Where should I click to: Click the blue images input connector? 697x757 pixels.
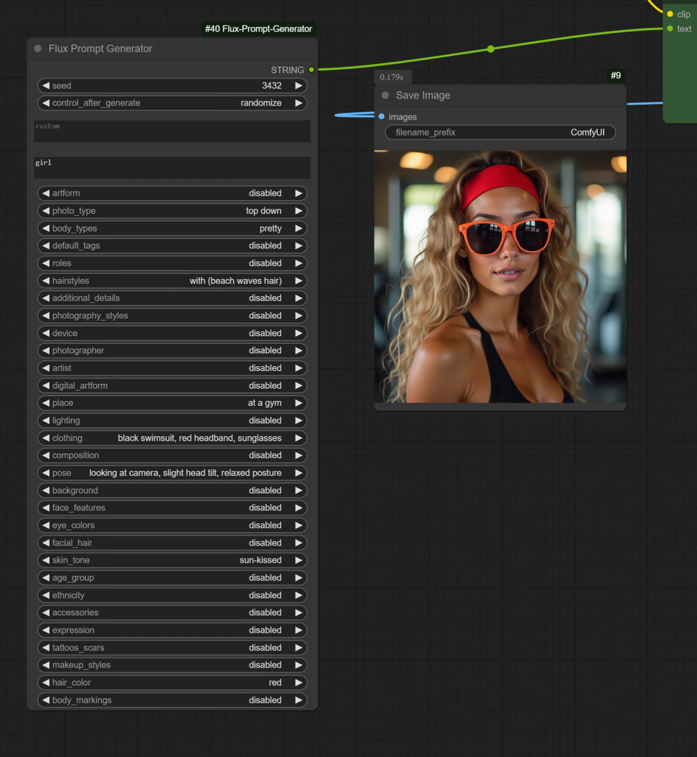pyautogui.click(x=382, y=117)
